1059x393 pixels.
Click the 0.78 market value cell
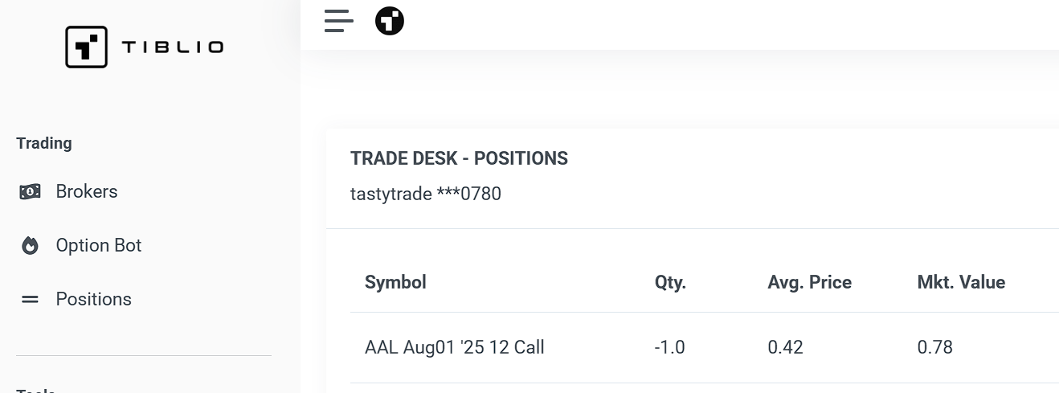tap(935, 347)
